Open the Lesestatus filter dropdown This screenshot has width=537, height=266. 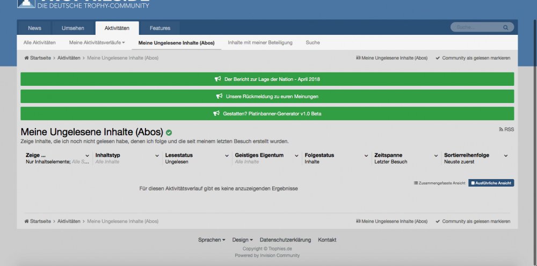(227, 156)
